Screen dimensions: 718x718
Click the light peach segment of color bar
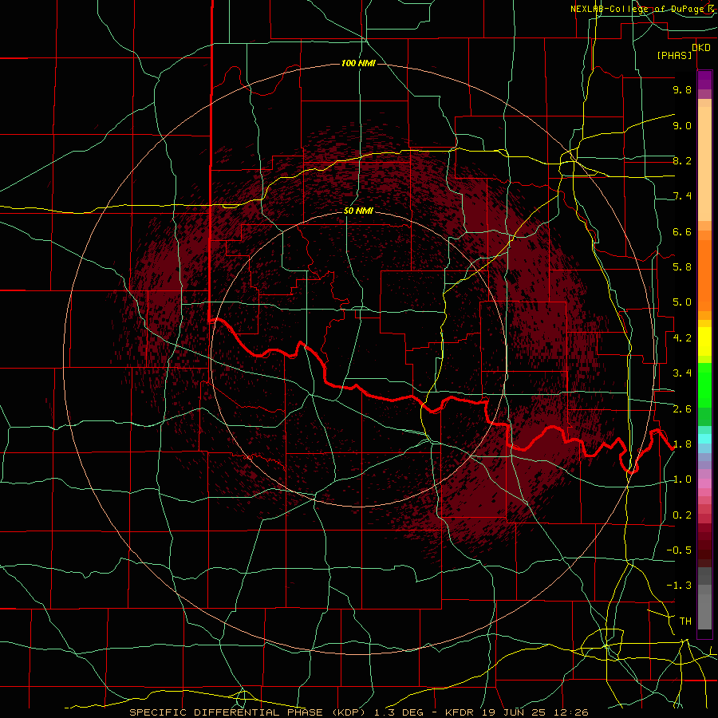point(704,164)
